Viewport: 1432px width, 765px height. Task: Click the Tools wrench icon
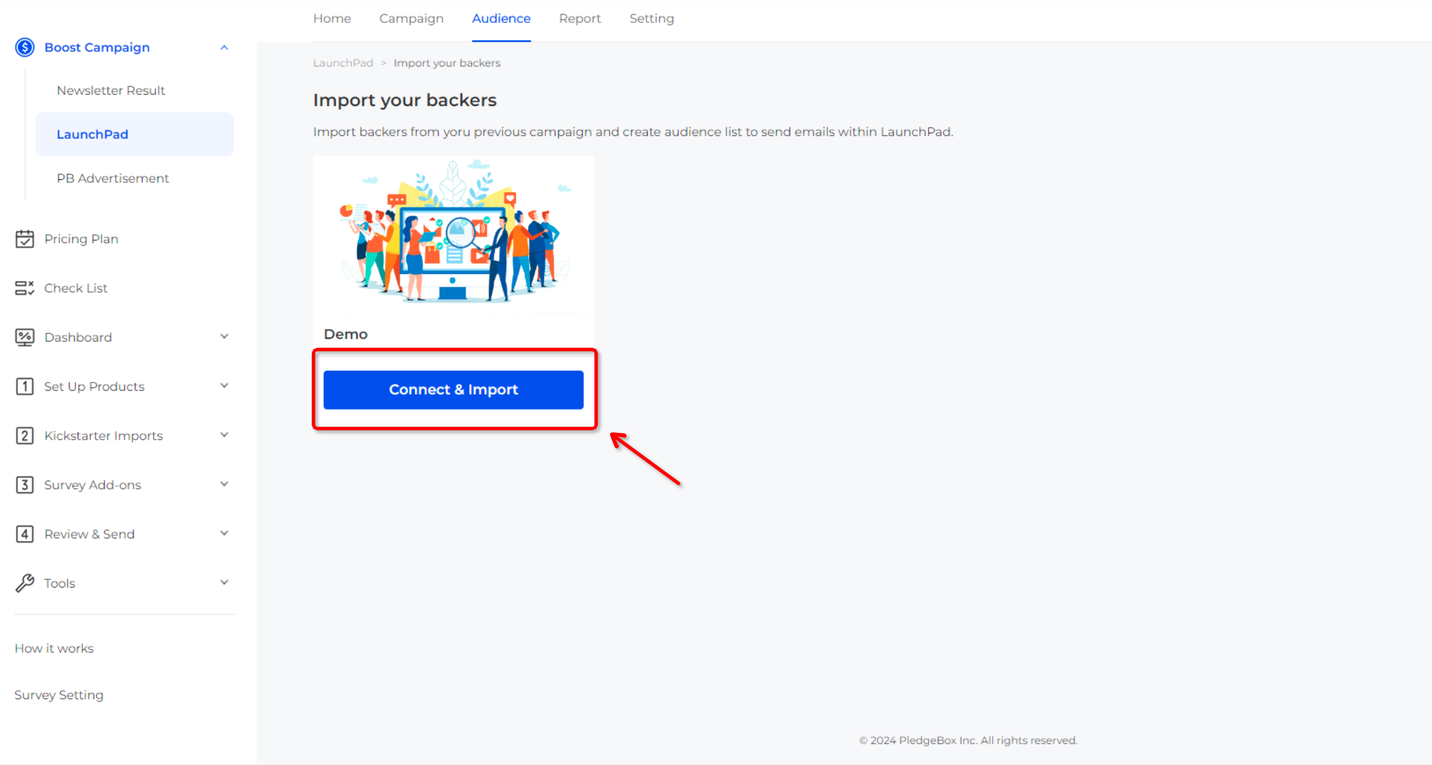point(25,583)
